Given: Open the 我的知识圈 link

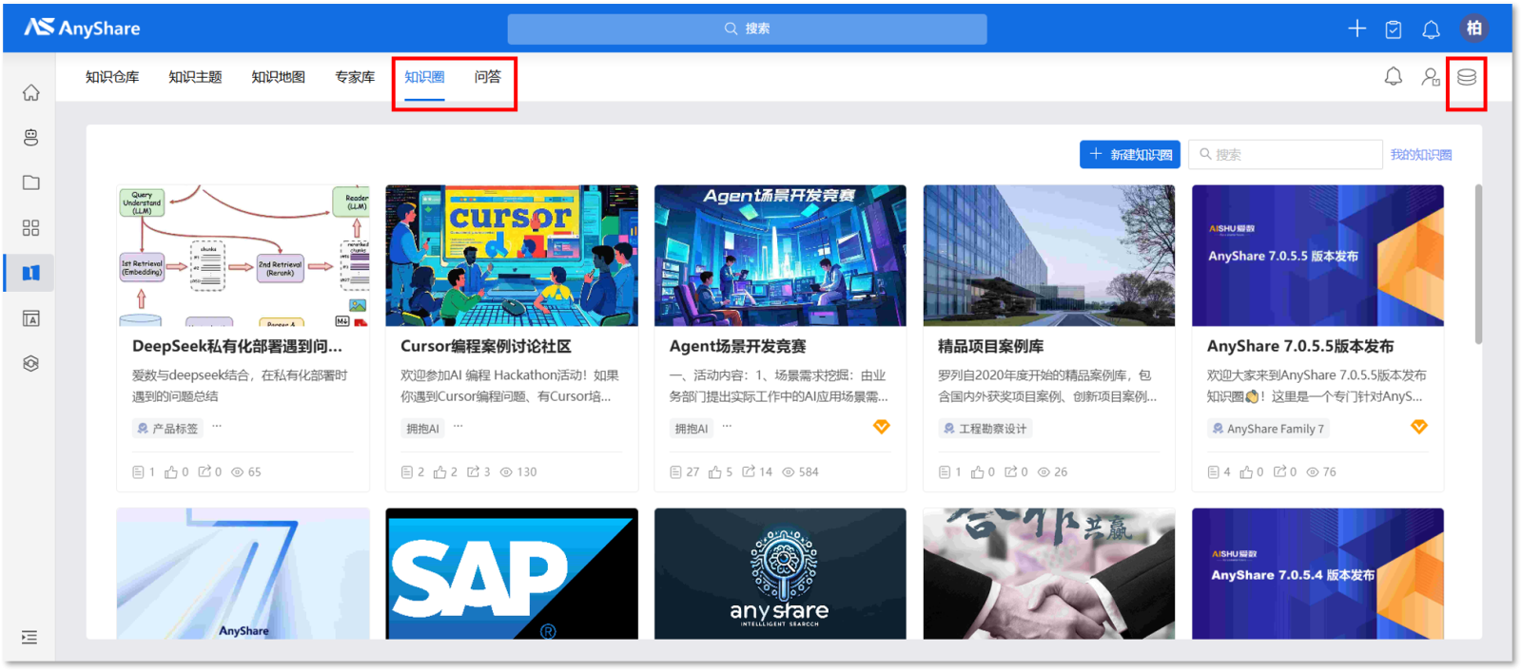Looking at the screenshot, I should (1421, 155).
